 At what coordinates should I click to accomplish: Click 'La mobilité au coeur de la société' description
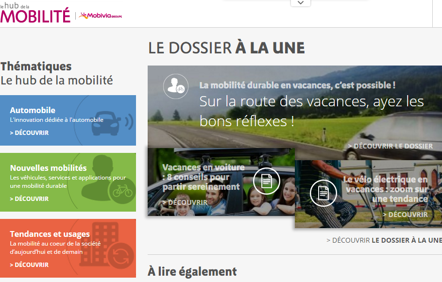(55, 248)
